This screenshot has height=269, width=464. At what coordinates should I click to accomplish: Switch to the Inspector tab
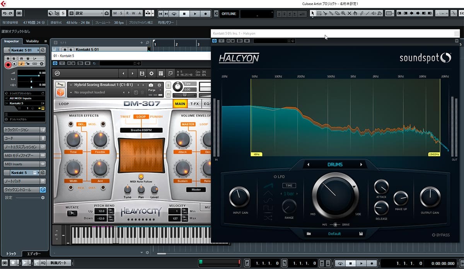coord(12,41)
